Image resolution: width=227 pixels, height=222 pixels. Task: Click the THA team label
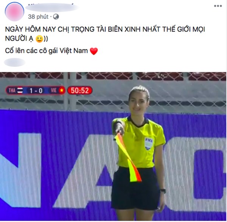tap(12, 90)
